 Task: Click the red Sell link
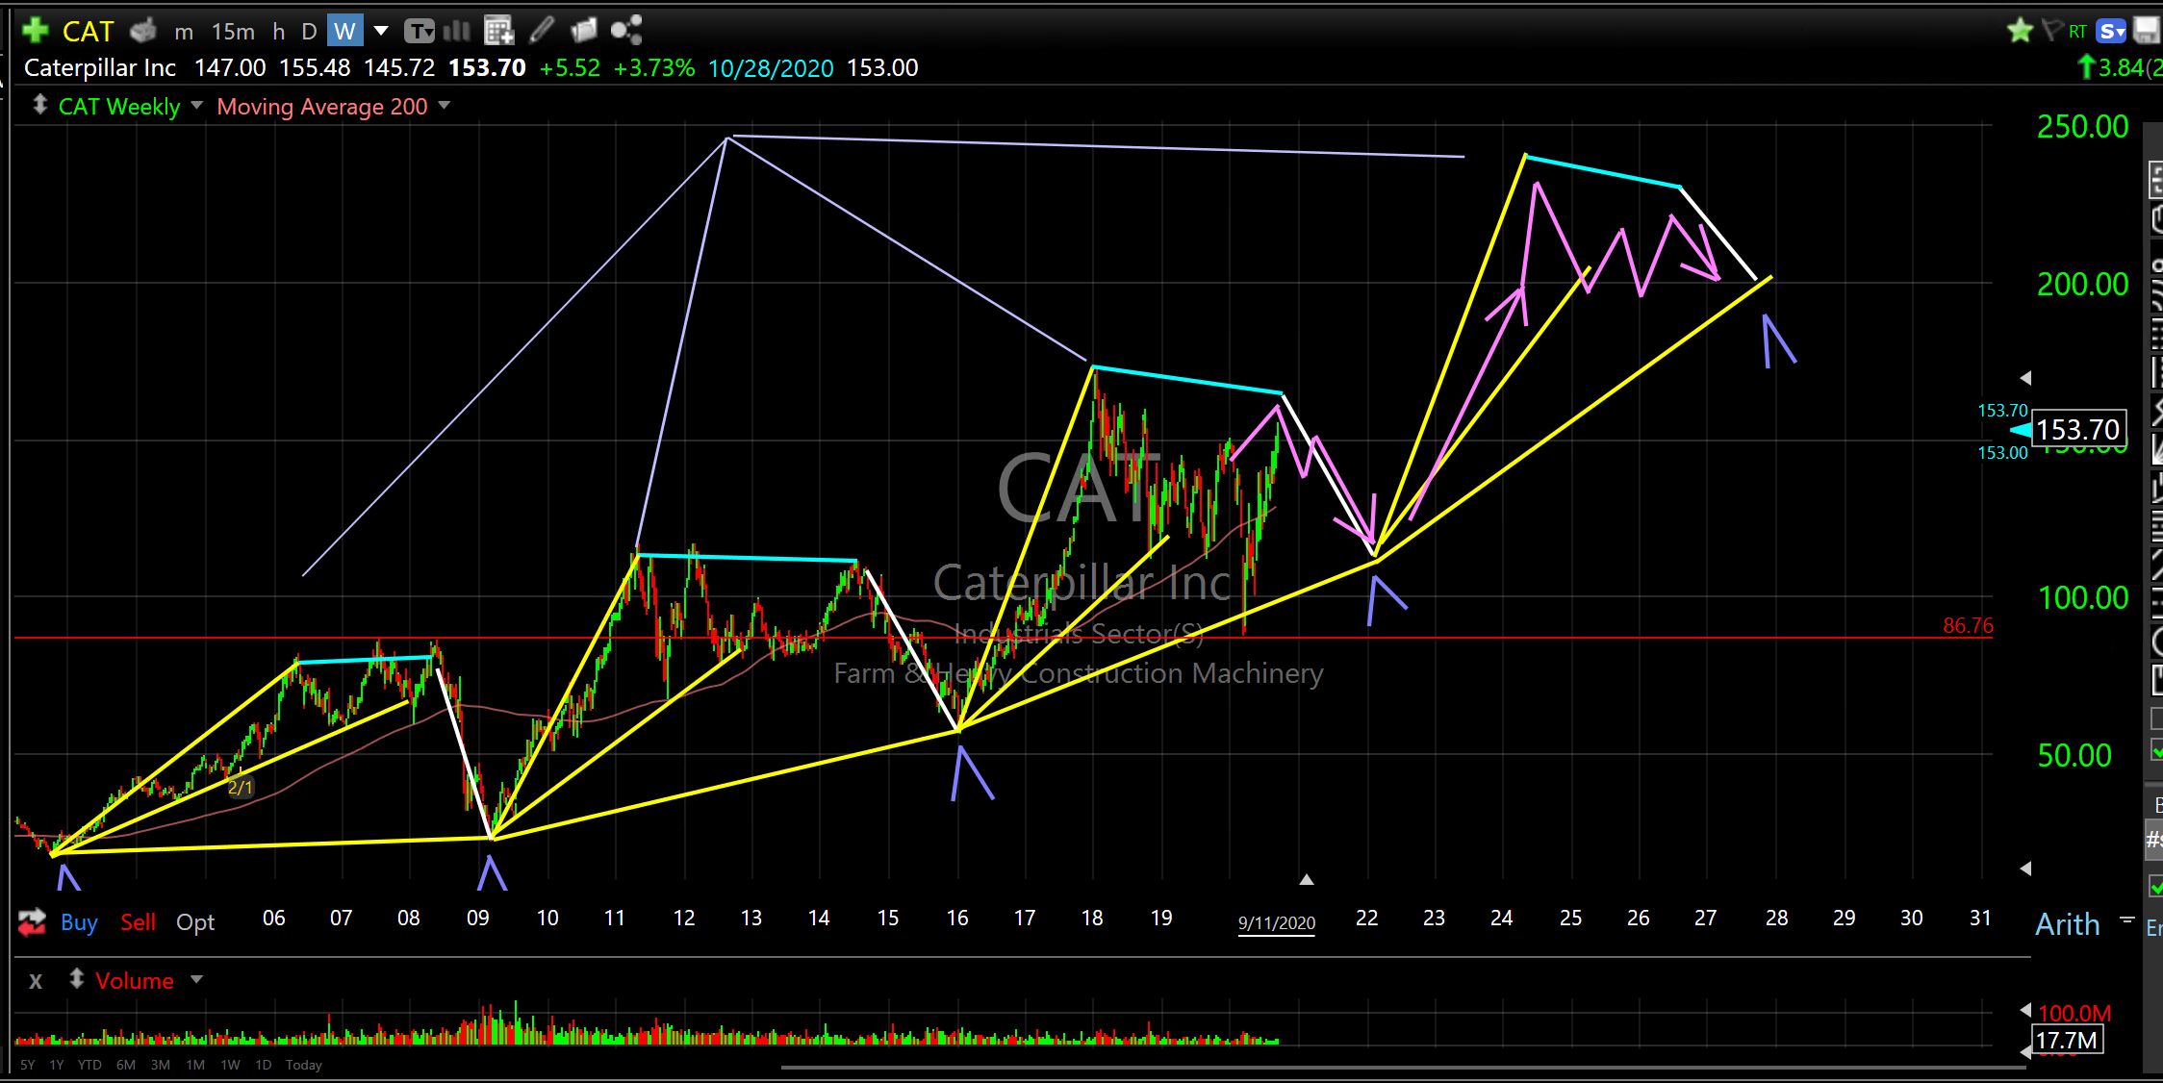point(138,922)
